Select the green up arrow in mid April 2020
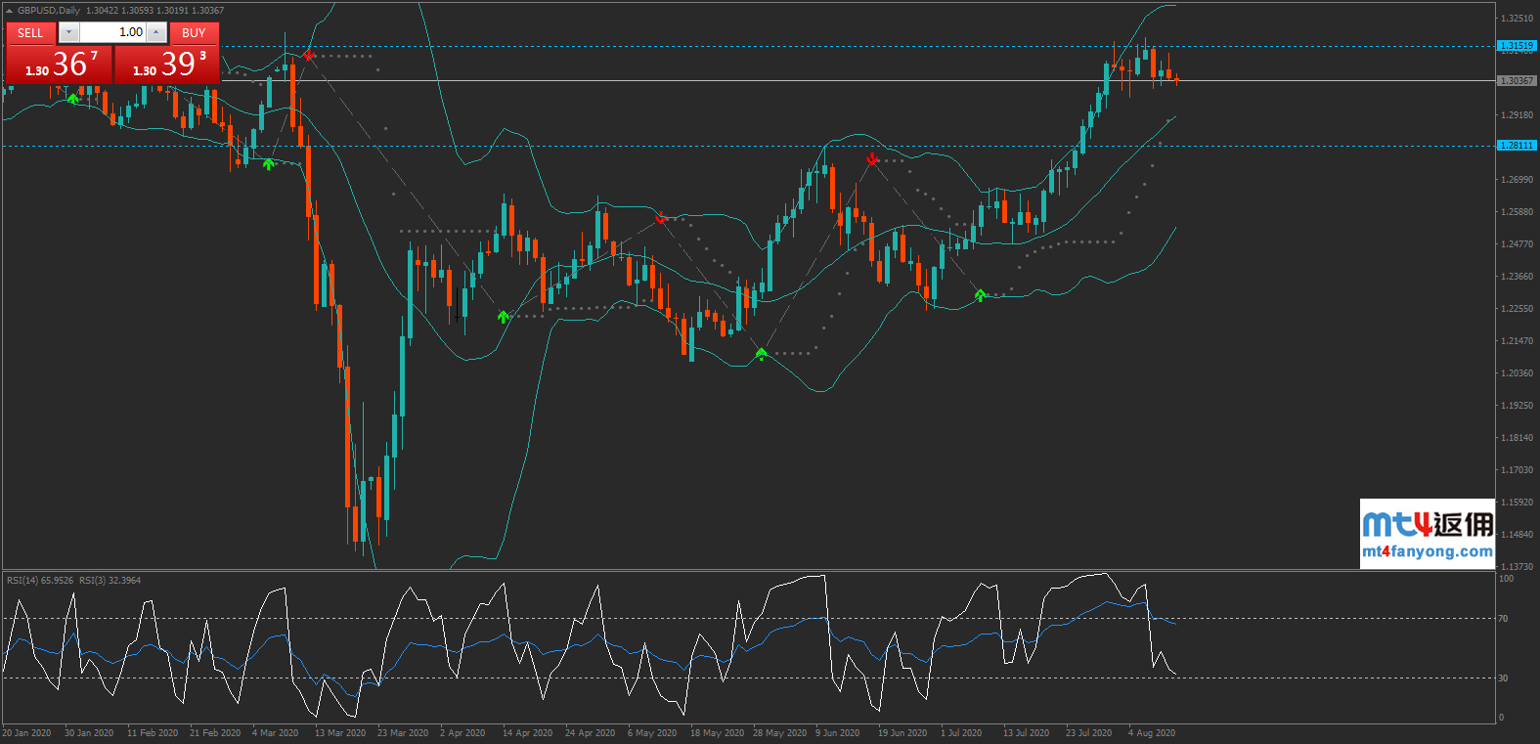Screen dimensions: 1540x744 (504, 316)
